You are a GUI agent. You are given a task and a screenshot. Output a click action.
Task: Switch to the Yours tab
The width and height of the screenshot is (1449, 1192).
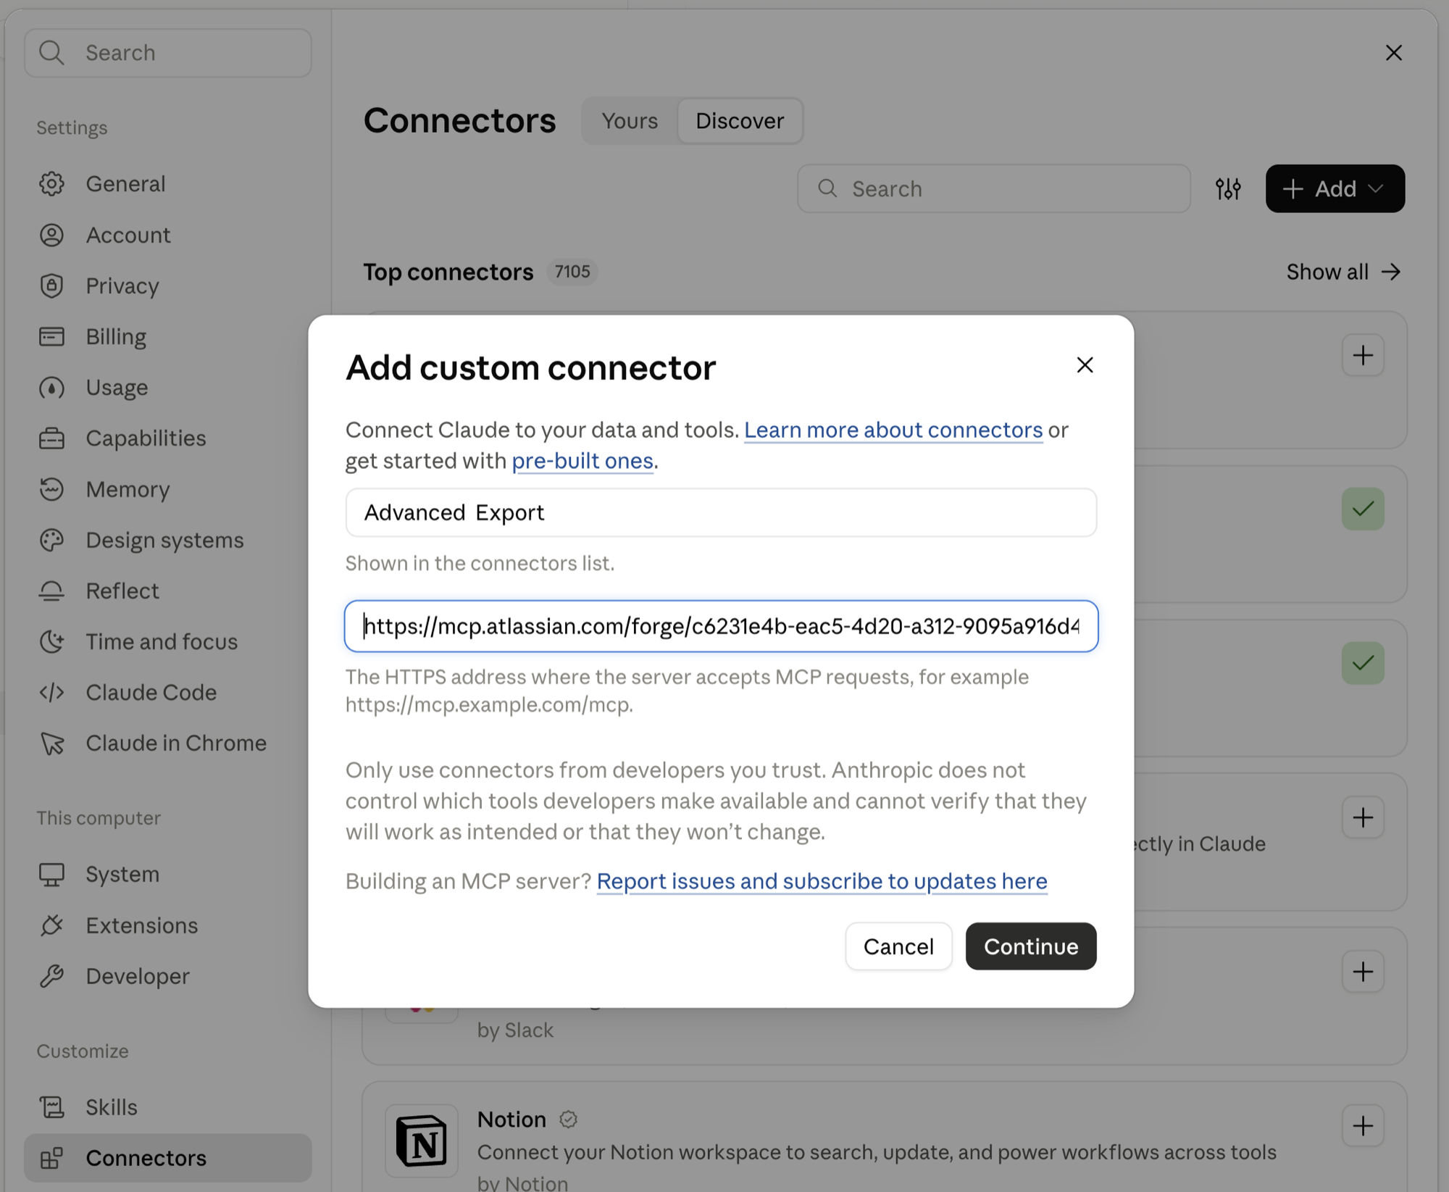[630, 121]
